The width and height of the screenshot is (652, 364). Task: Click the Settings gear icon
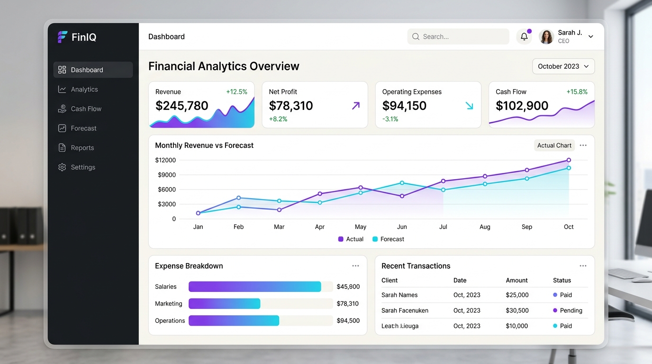[x=62, y=167]
